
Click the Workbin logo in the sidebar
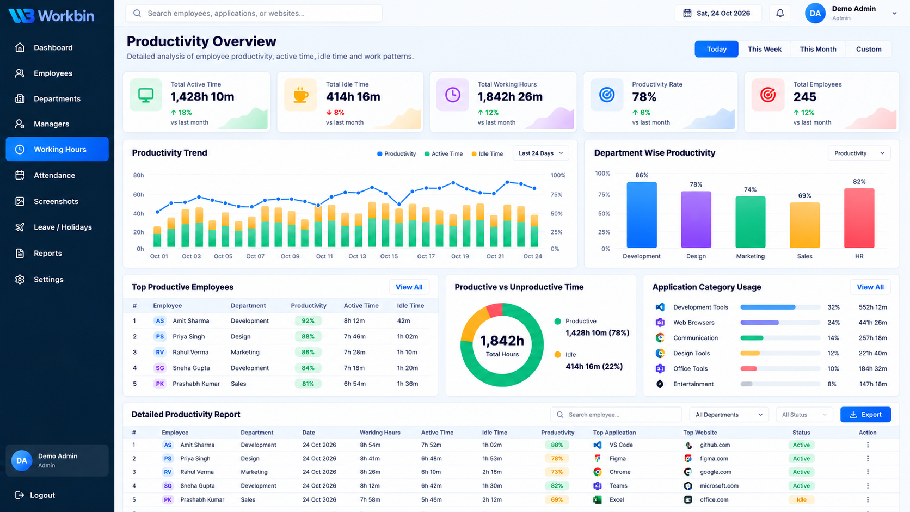52,16
